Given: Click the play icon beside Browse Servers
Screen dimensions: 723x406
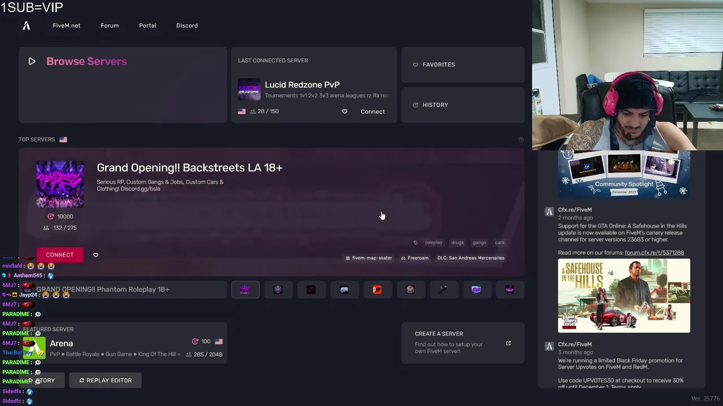Looking at the screenshot, I should click(x=32, y=61).
